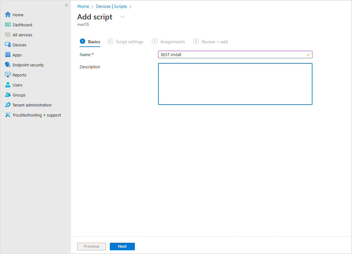The height and width of the screenshot is (254, 352).
Task: Click the Devices icon in the navigation pane
Action: [x=8, y=44]
